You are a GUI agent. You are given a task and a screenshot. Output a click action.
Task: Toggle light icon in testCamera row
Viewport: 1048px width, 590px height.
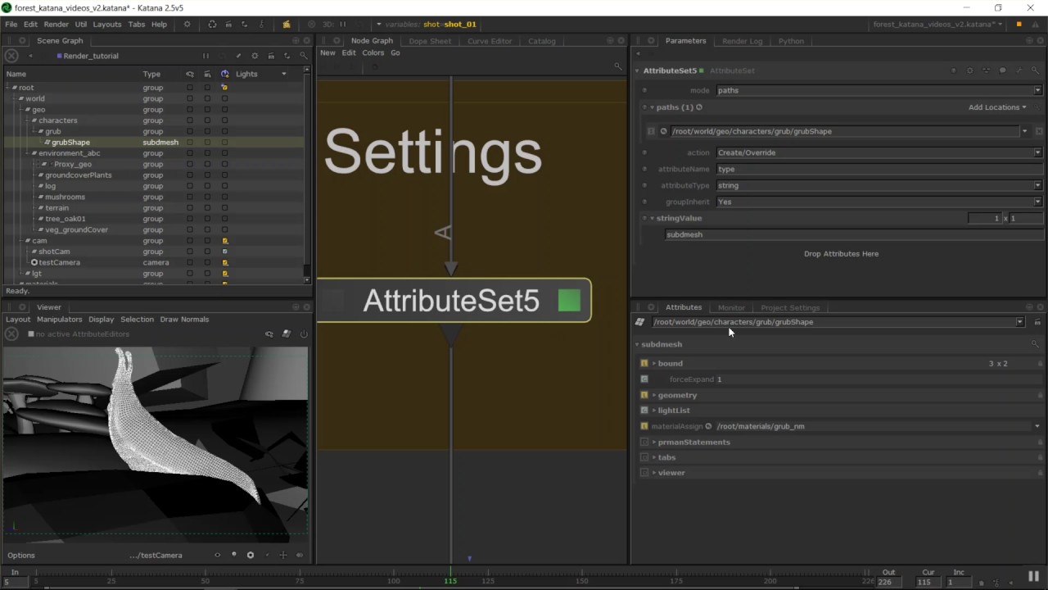pyautogui.click(x=224, y=263)
